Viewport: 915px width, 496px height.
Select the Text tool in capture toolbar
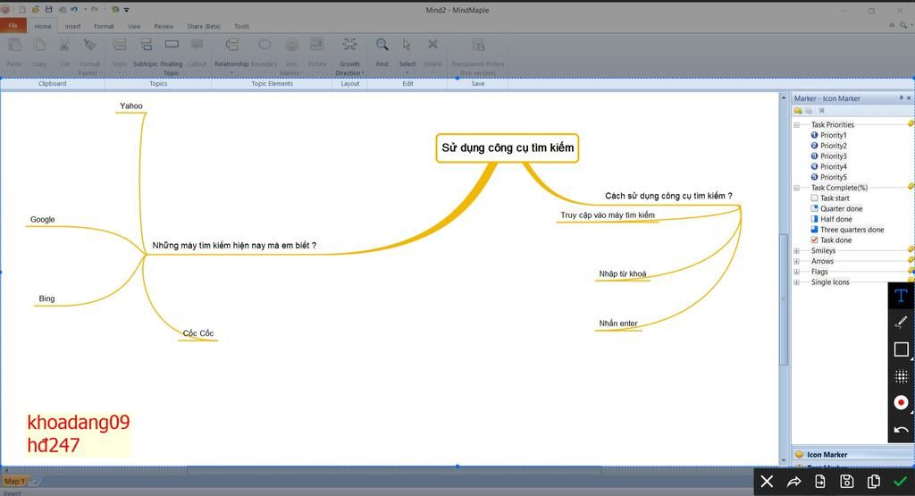(x=901, y=296)
